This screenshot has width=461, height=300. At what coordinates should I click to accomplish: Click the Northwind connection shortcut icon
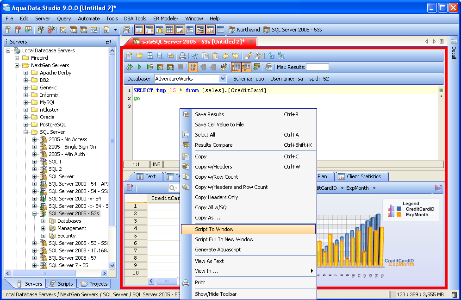(232, 30)
